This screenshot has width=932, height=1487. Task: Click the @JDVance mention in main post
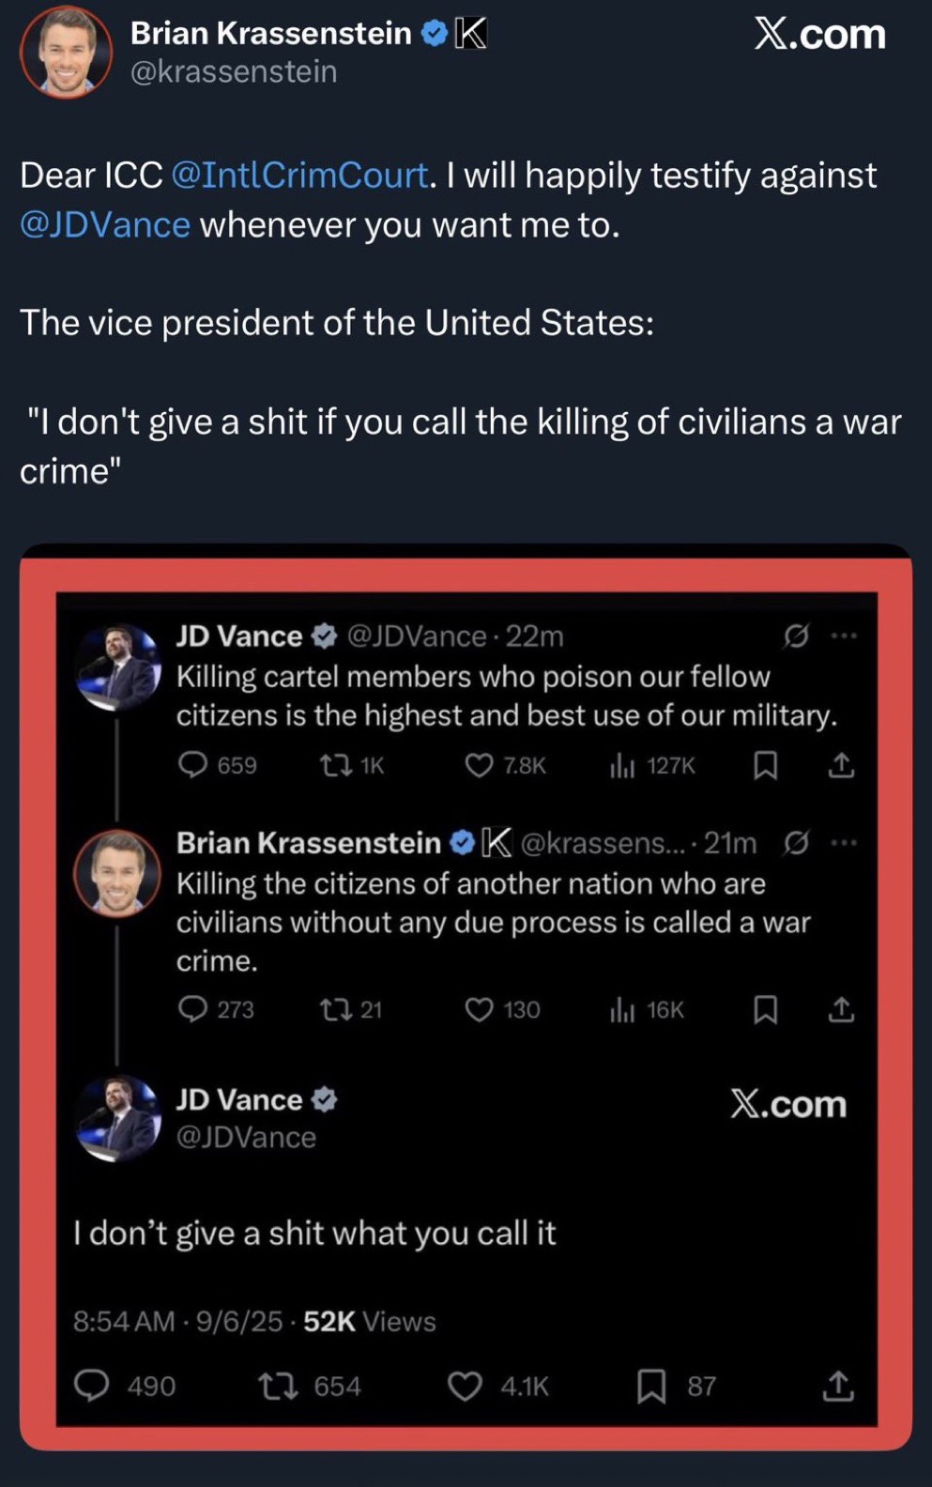pyautogui.click(x=105, y=225)
